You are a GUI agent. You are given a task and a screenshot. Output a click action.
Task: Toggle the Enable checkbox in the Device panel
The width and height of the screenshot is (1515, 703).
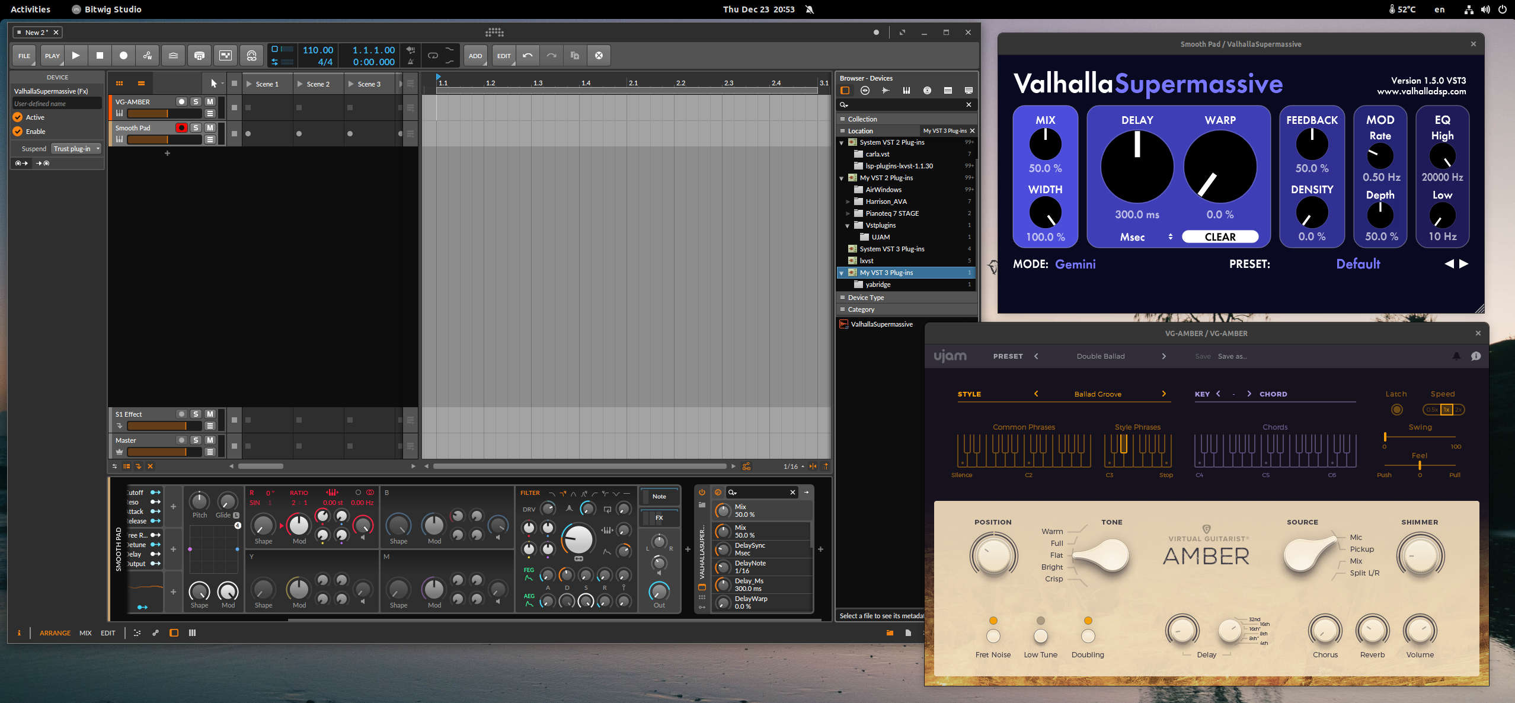coord(18,132)
